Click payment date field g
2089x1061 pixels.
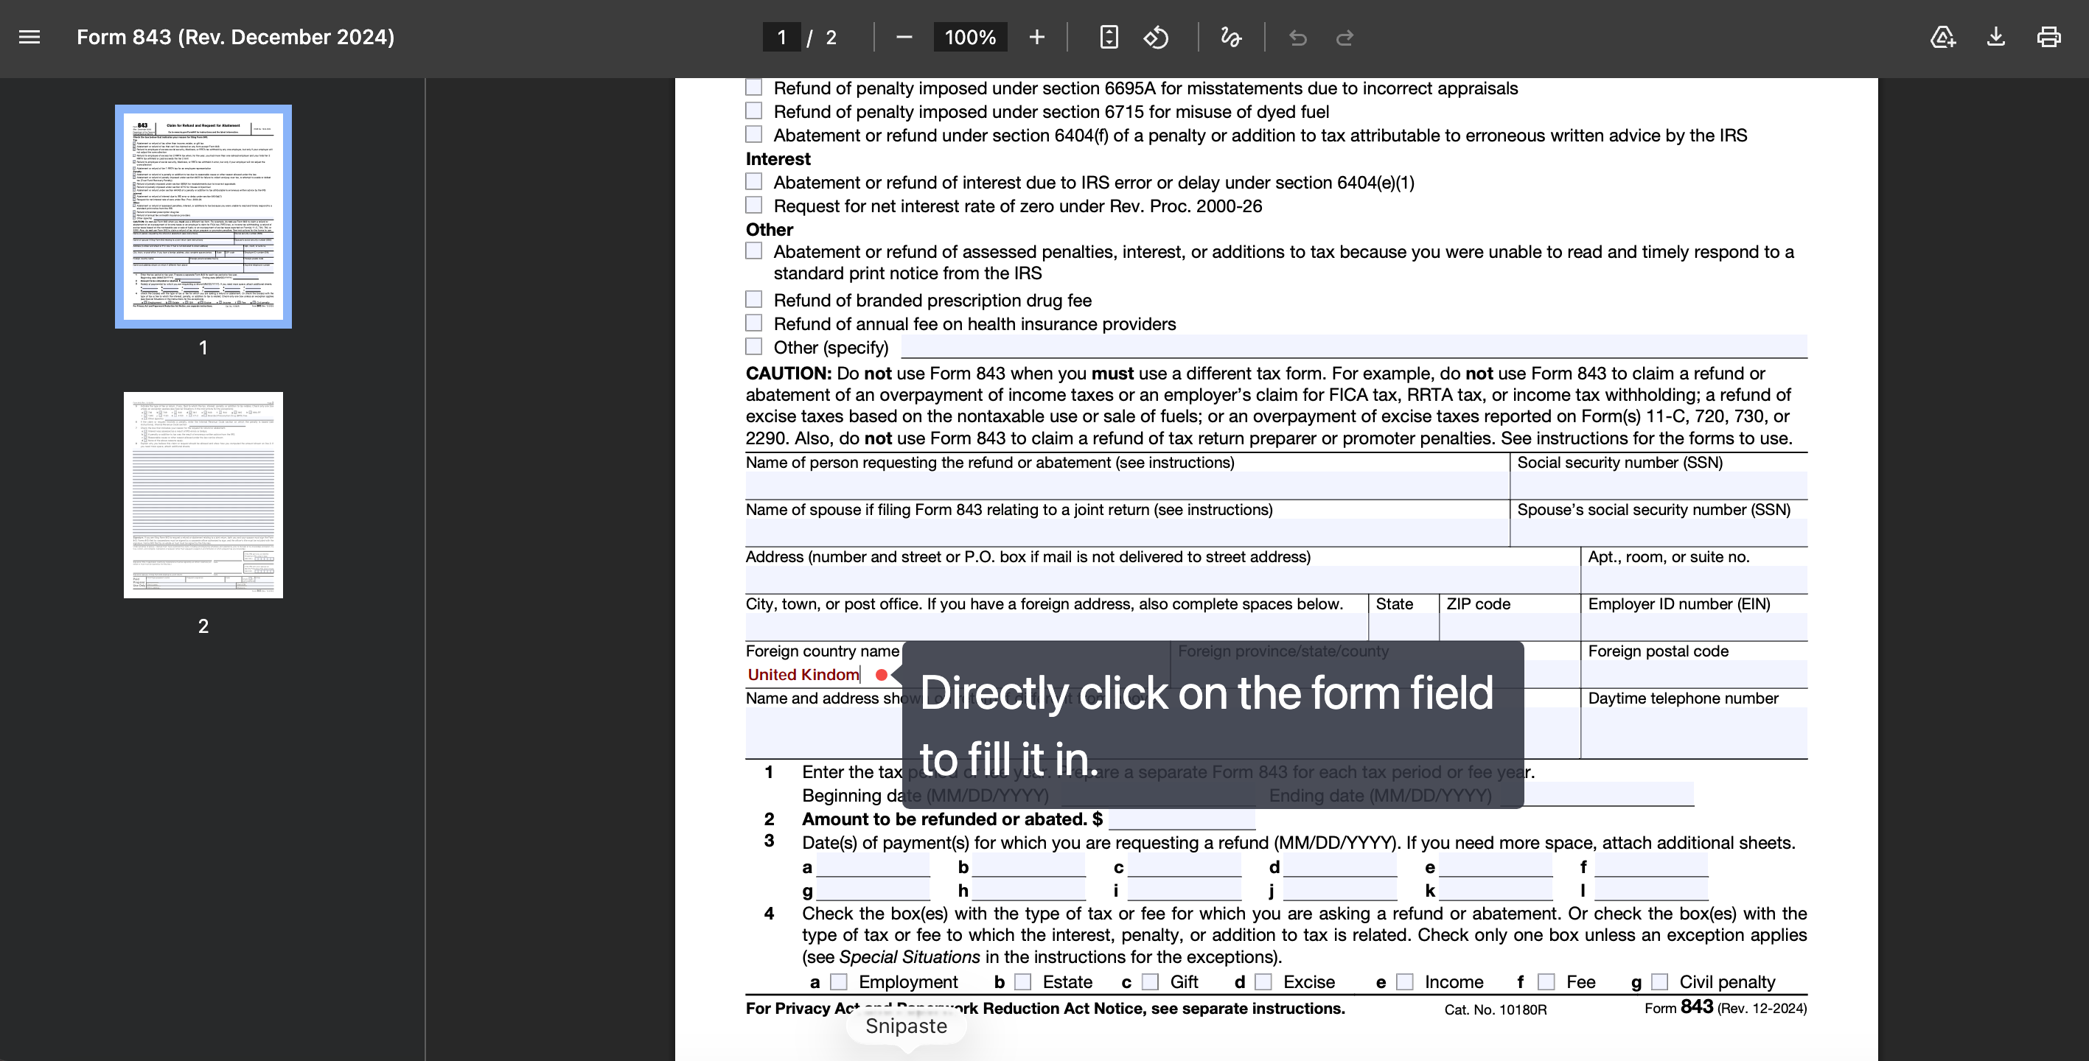[873, 889]
